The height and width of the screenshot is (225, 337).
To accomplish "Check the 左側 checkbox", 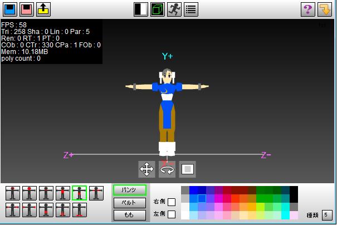I will (x=172, y=214).
